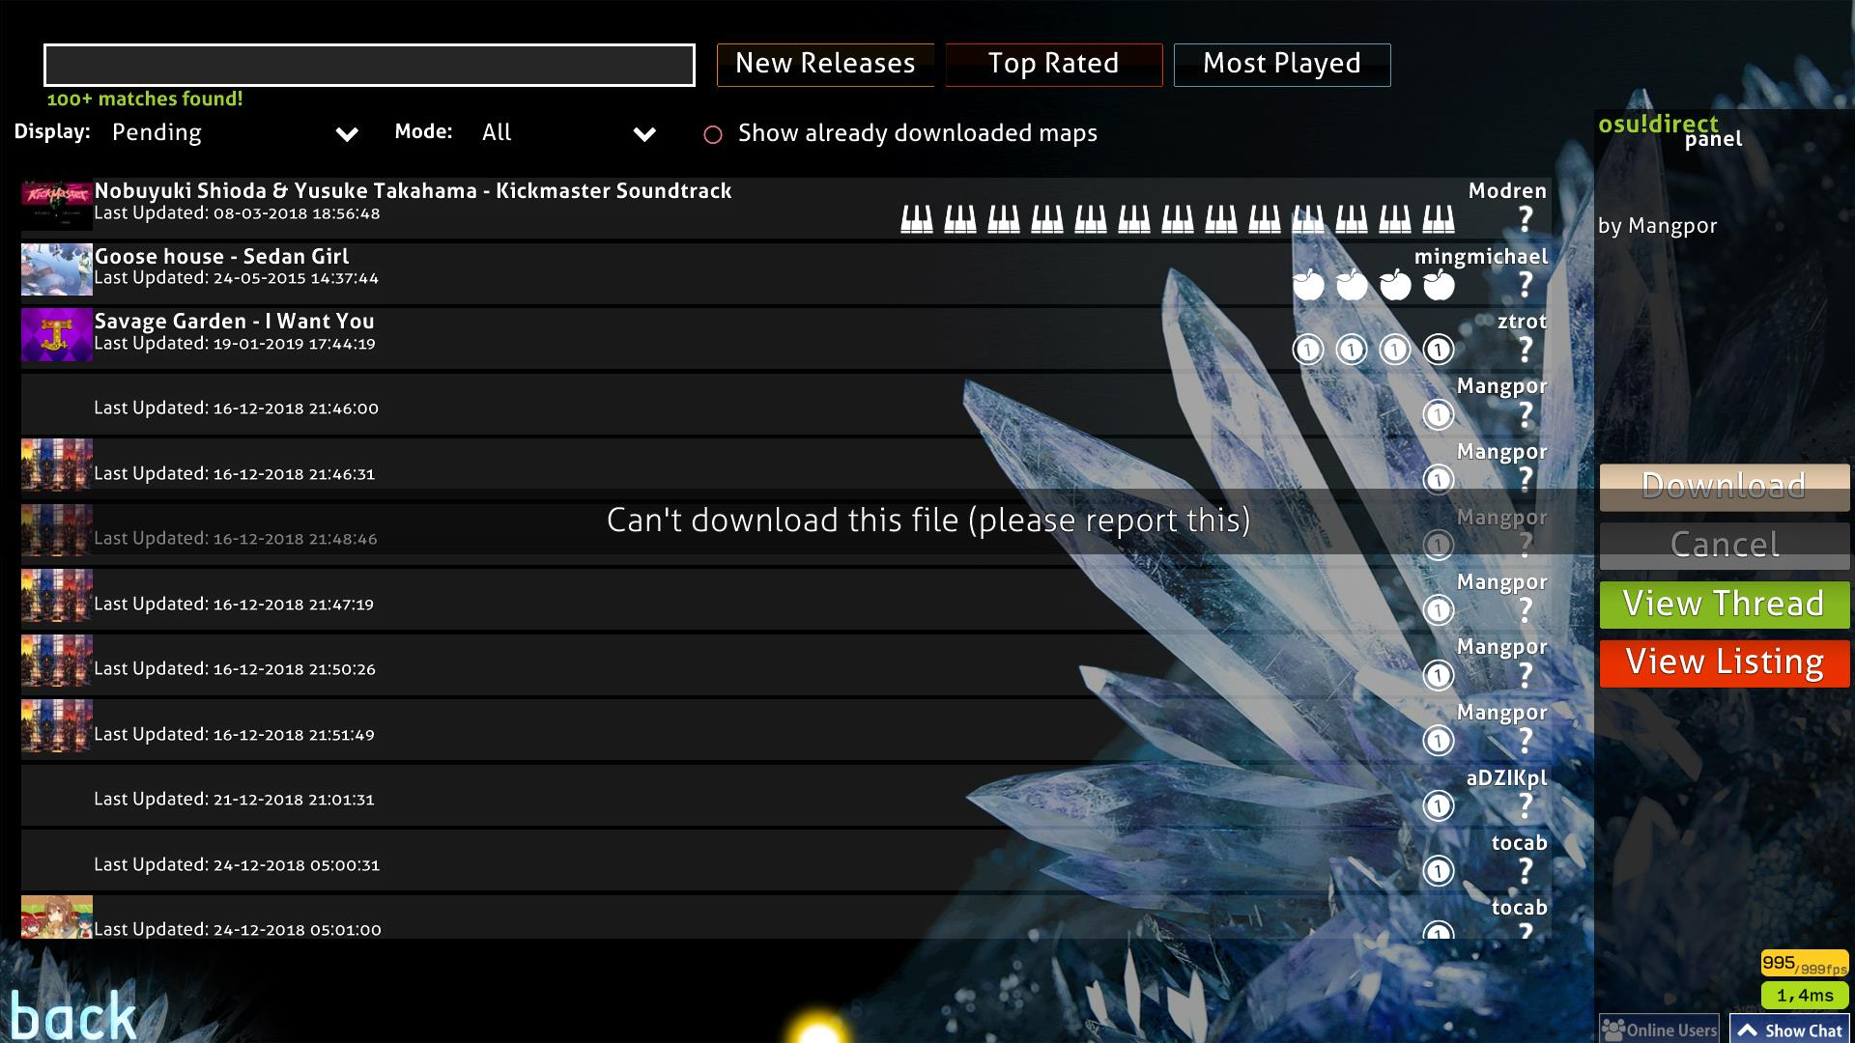Enable Show already downloaded maps
1855x1043 pixels.
(x=715, y=135)
